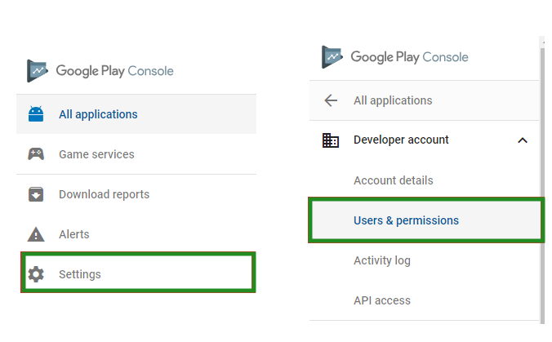Viewport: 552px width, 342px height.
Task: Open All applications in the left menu
Action: (x=98, y=114)
